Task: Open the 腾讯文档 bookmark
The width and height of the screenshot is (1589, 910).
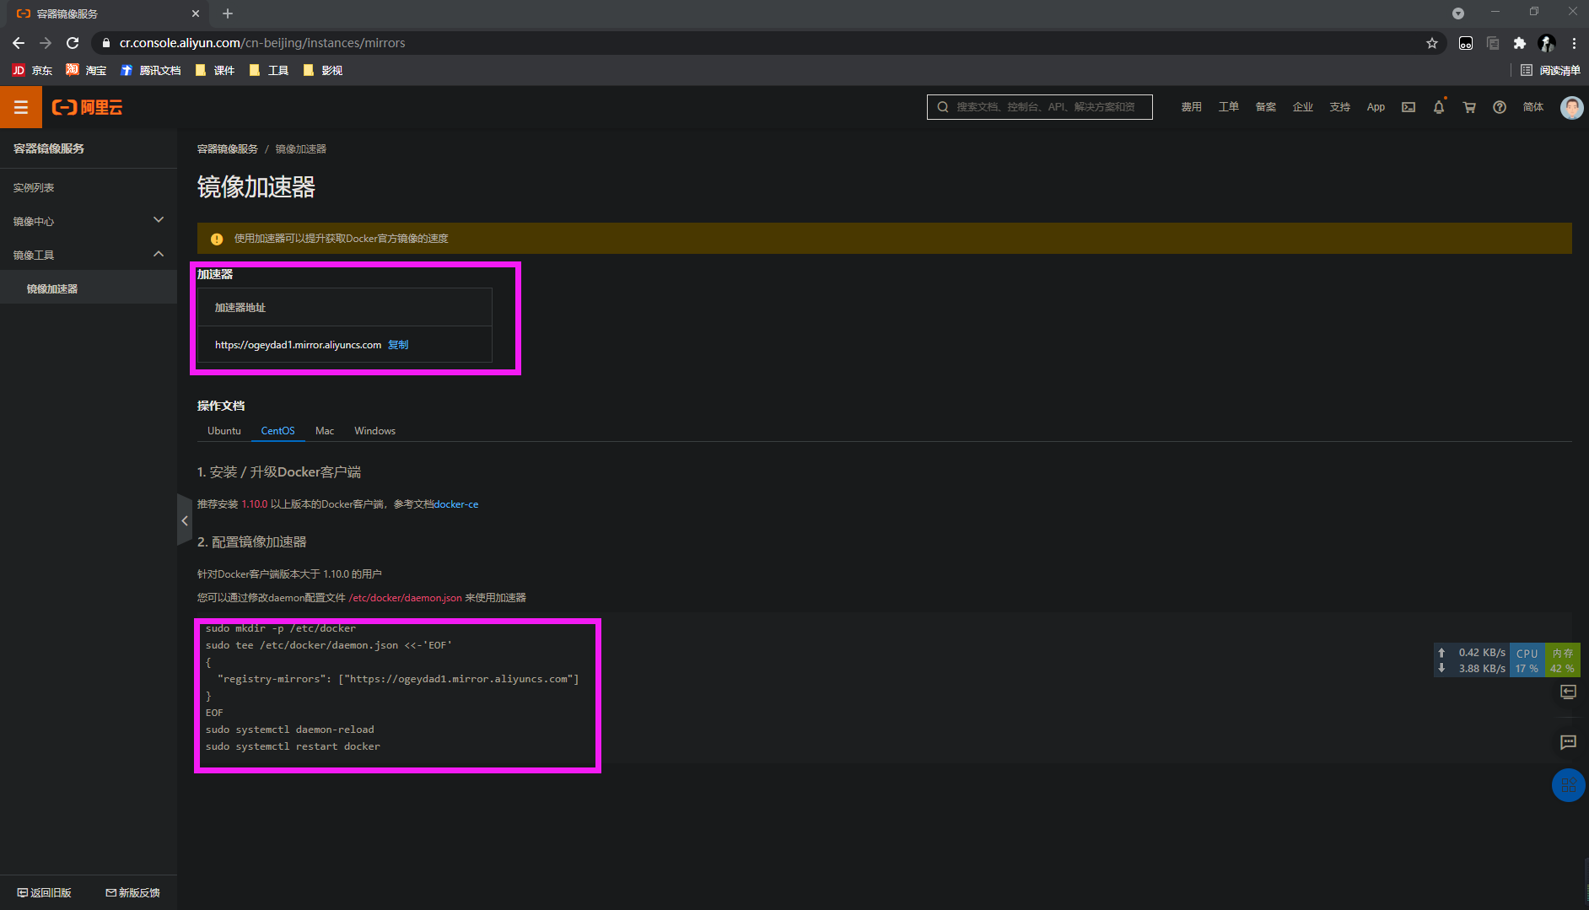Action: click(151, 70)
